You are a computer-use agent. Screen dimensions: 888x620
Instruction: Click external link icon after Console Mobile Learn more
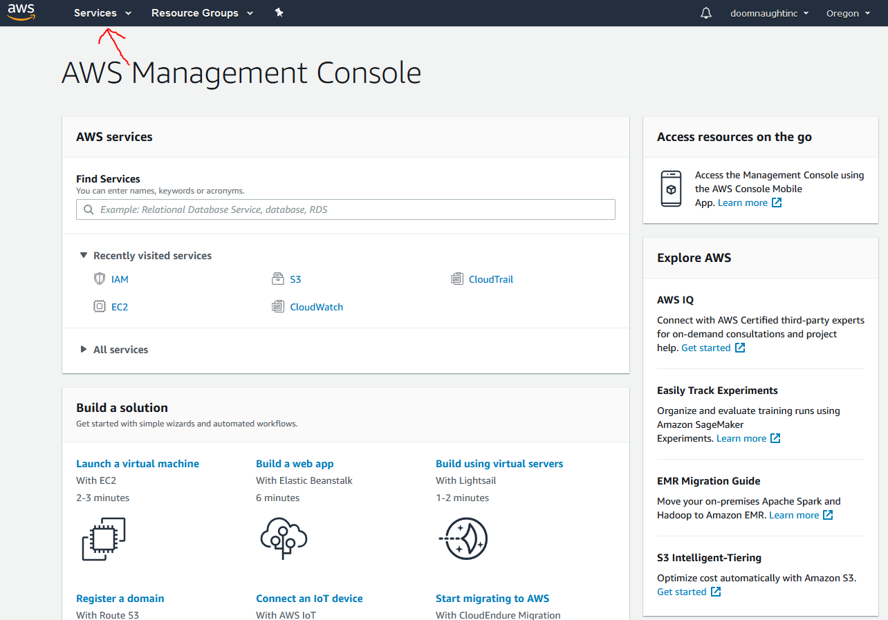point(777,203)
